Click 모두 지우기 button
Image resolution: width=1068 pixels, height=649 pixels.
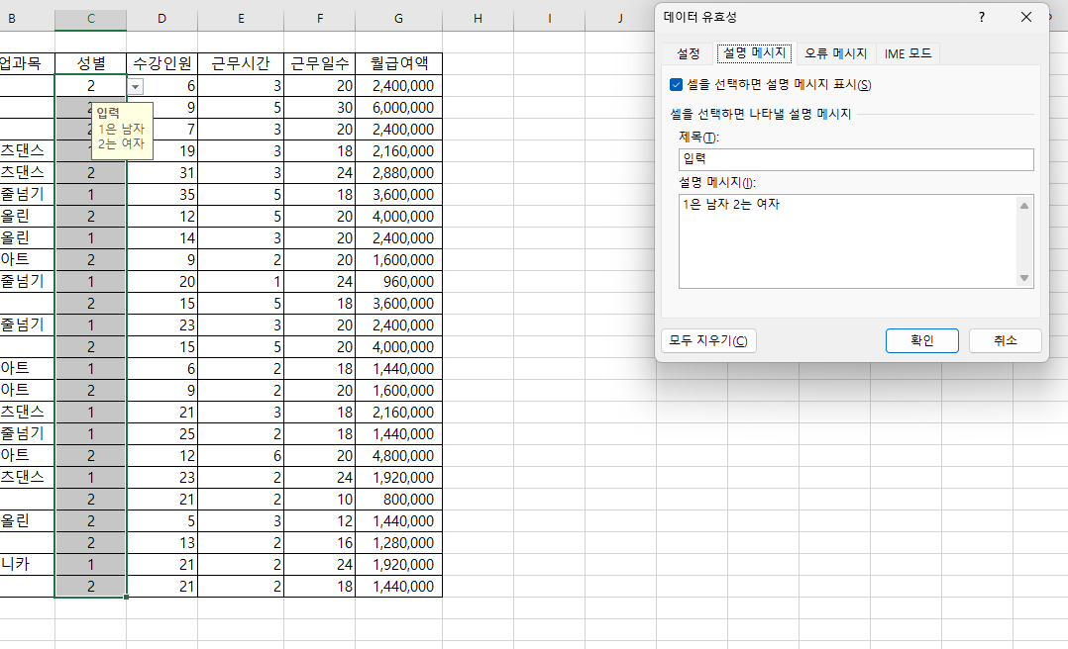(708, 340)
